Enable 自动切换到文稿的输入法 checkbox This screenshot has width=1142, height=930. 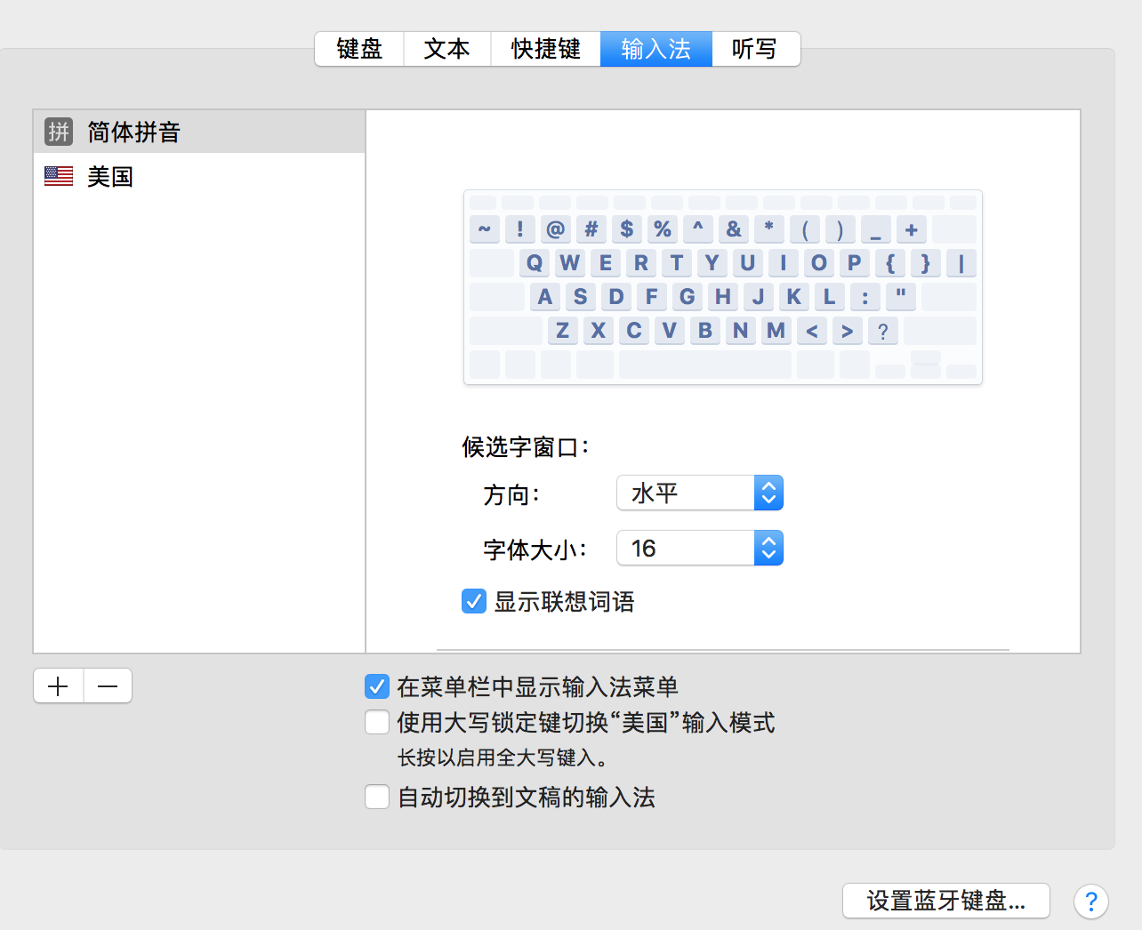coord(377,797)
